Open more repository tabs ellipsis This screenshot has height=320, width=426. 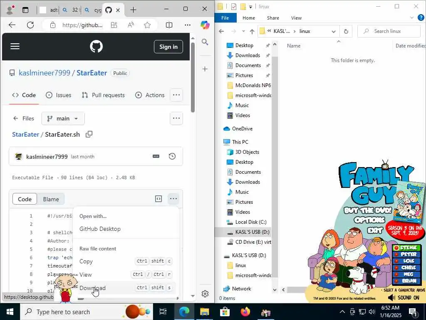pos(176,95)
